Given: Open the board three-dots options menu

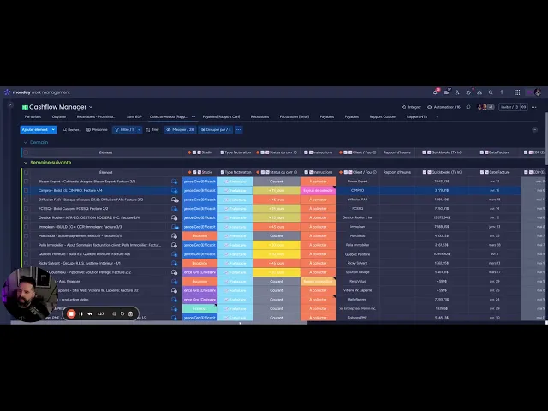Looking at the screenshot, I should pos(533,107).
